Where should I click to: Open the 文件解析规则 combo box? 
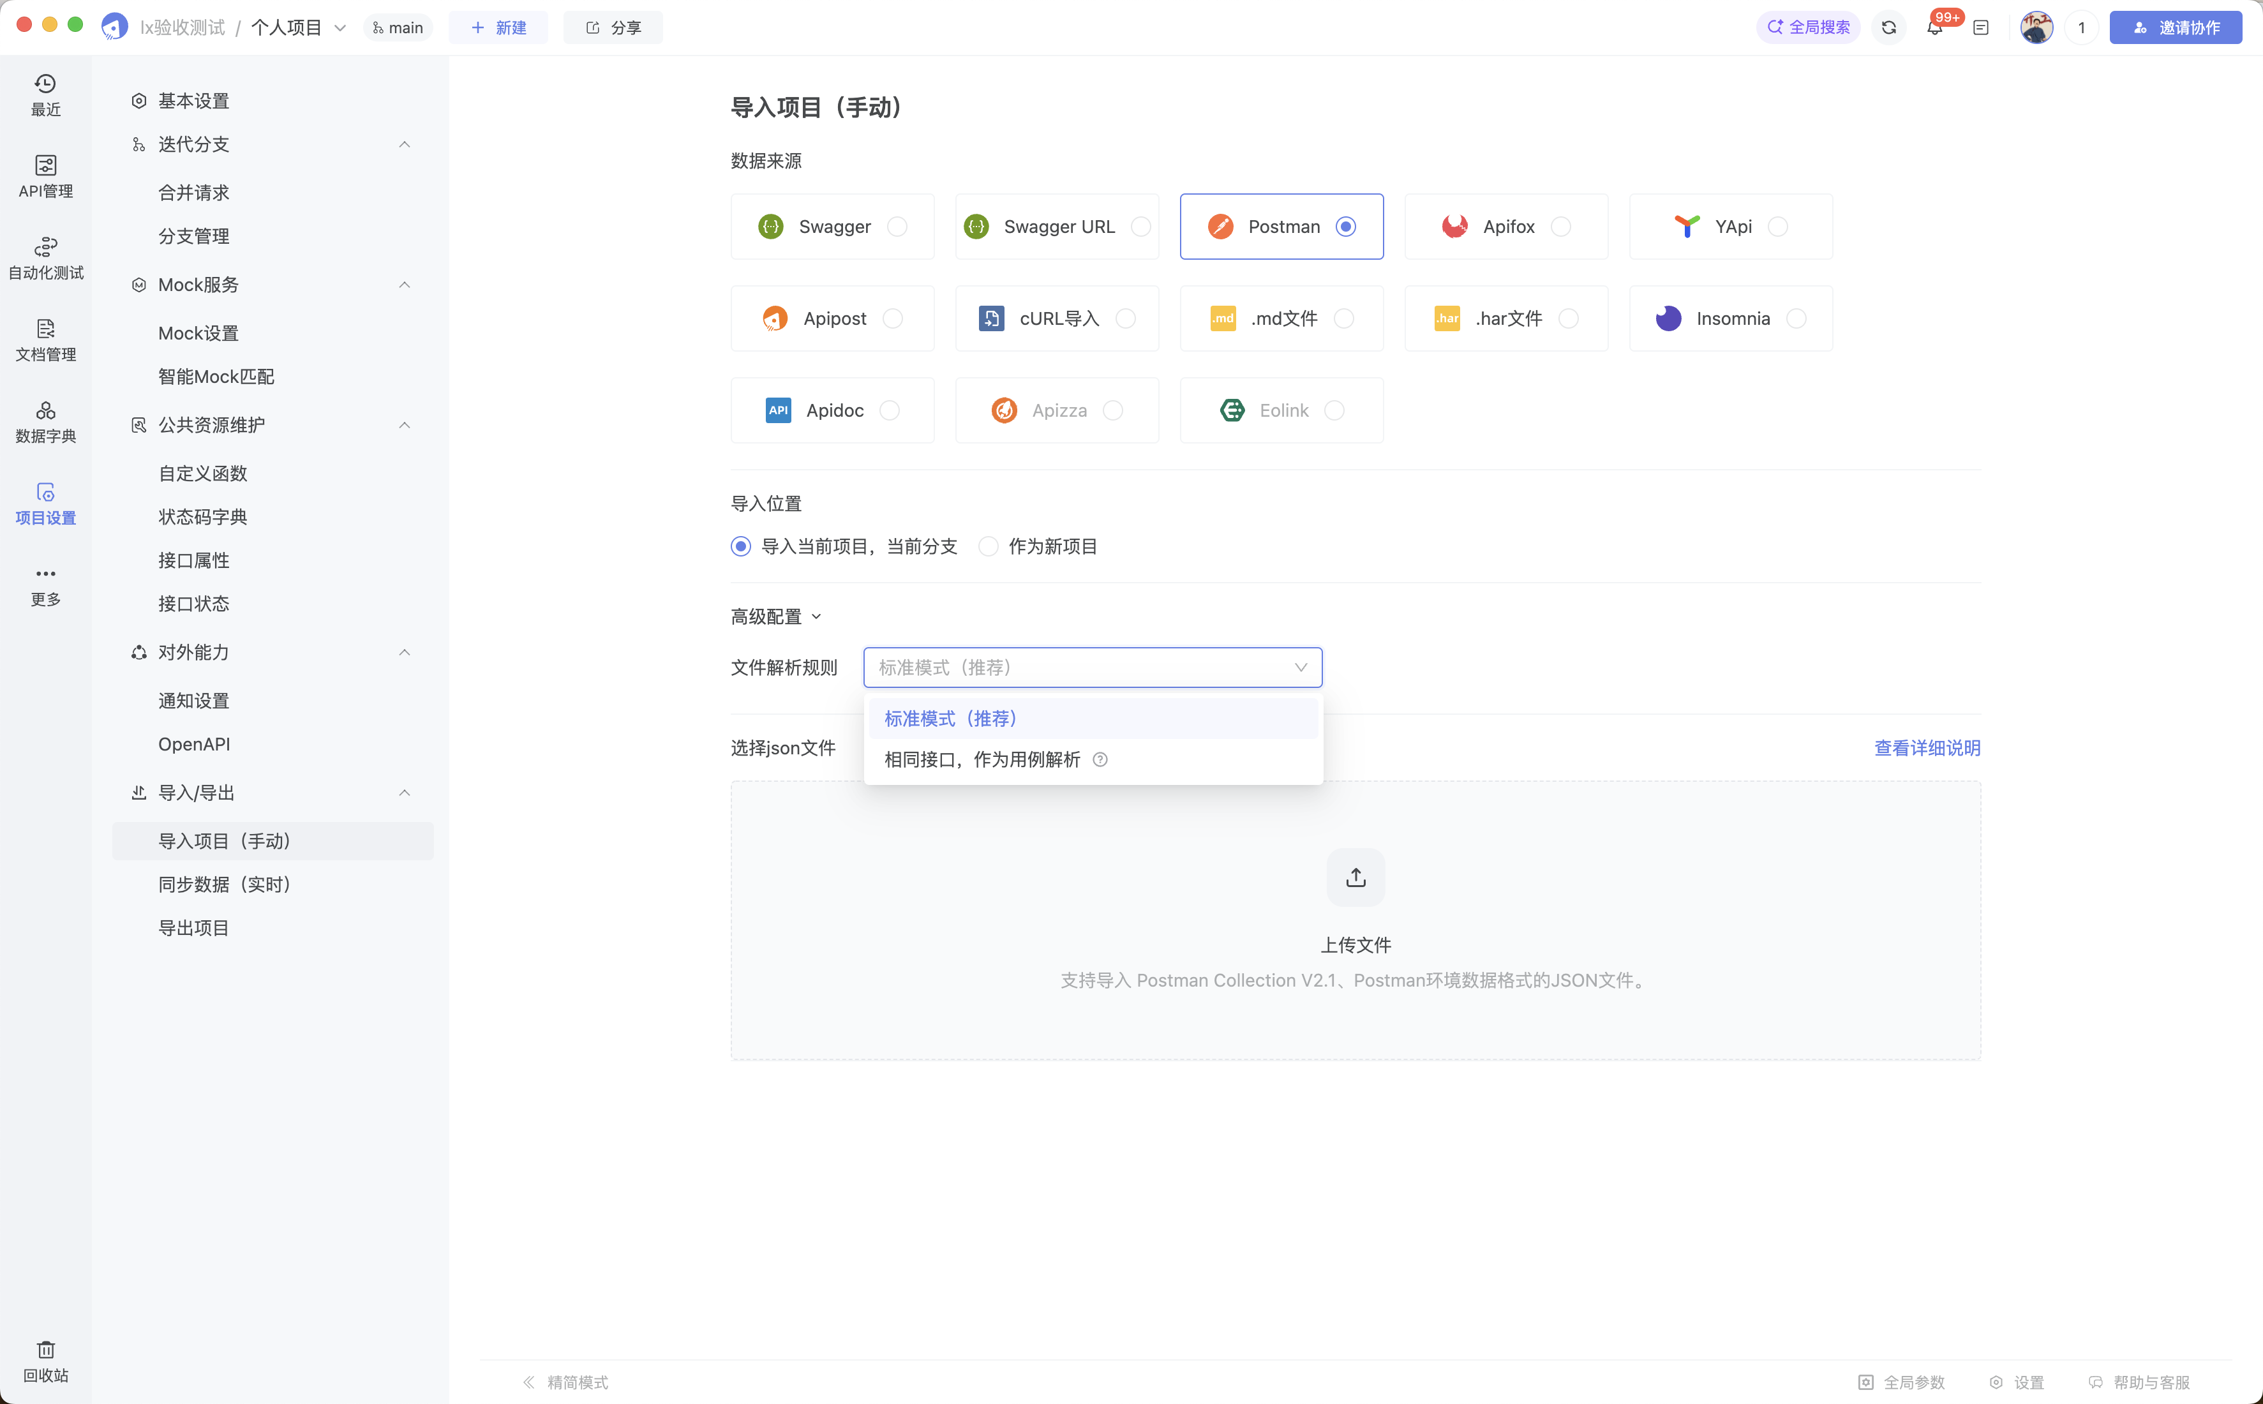(x=1093, y=668)
